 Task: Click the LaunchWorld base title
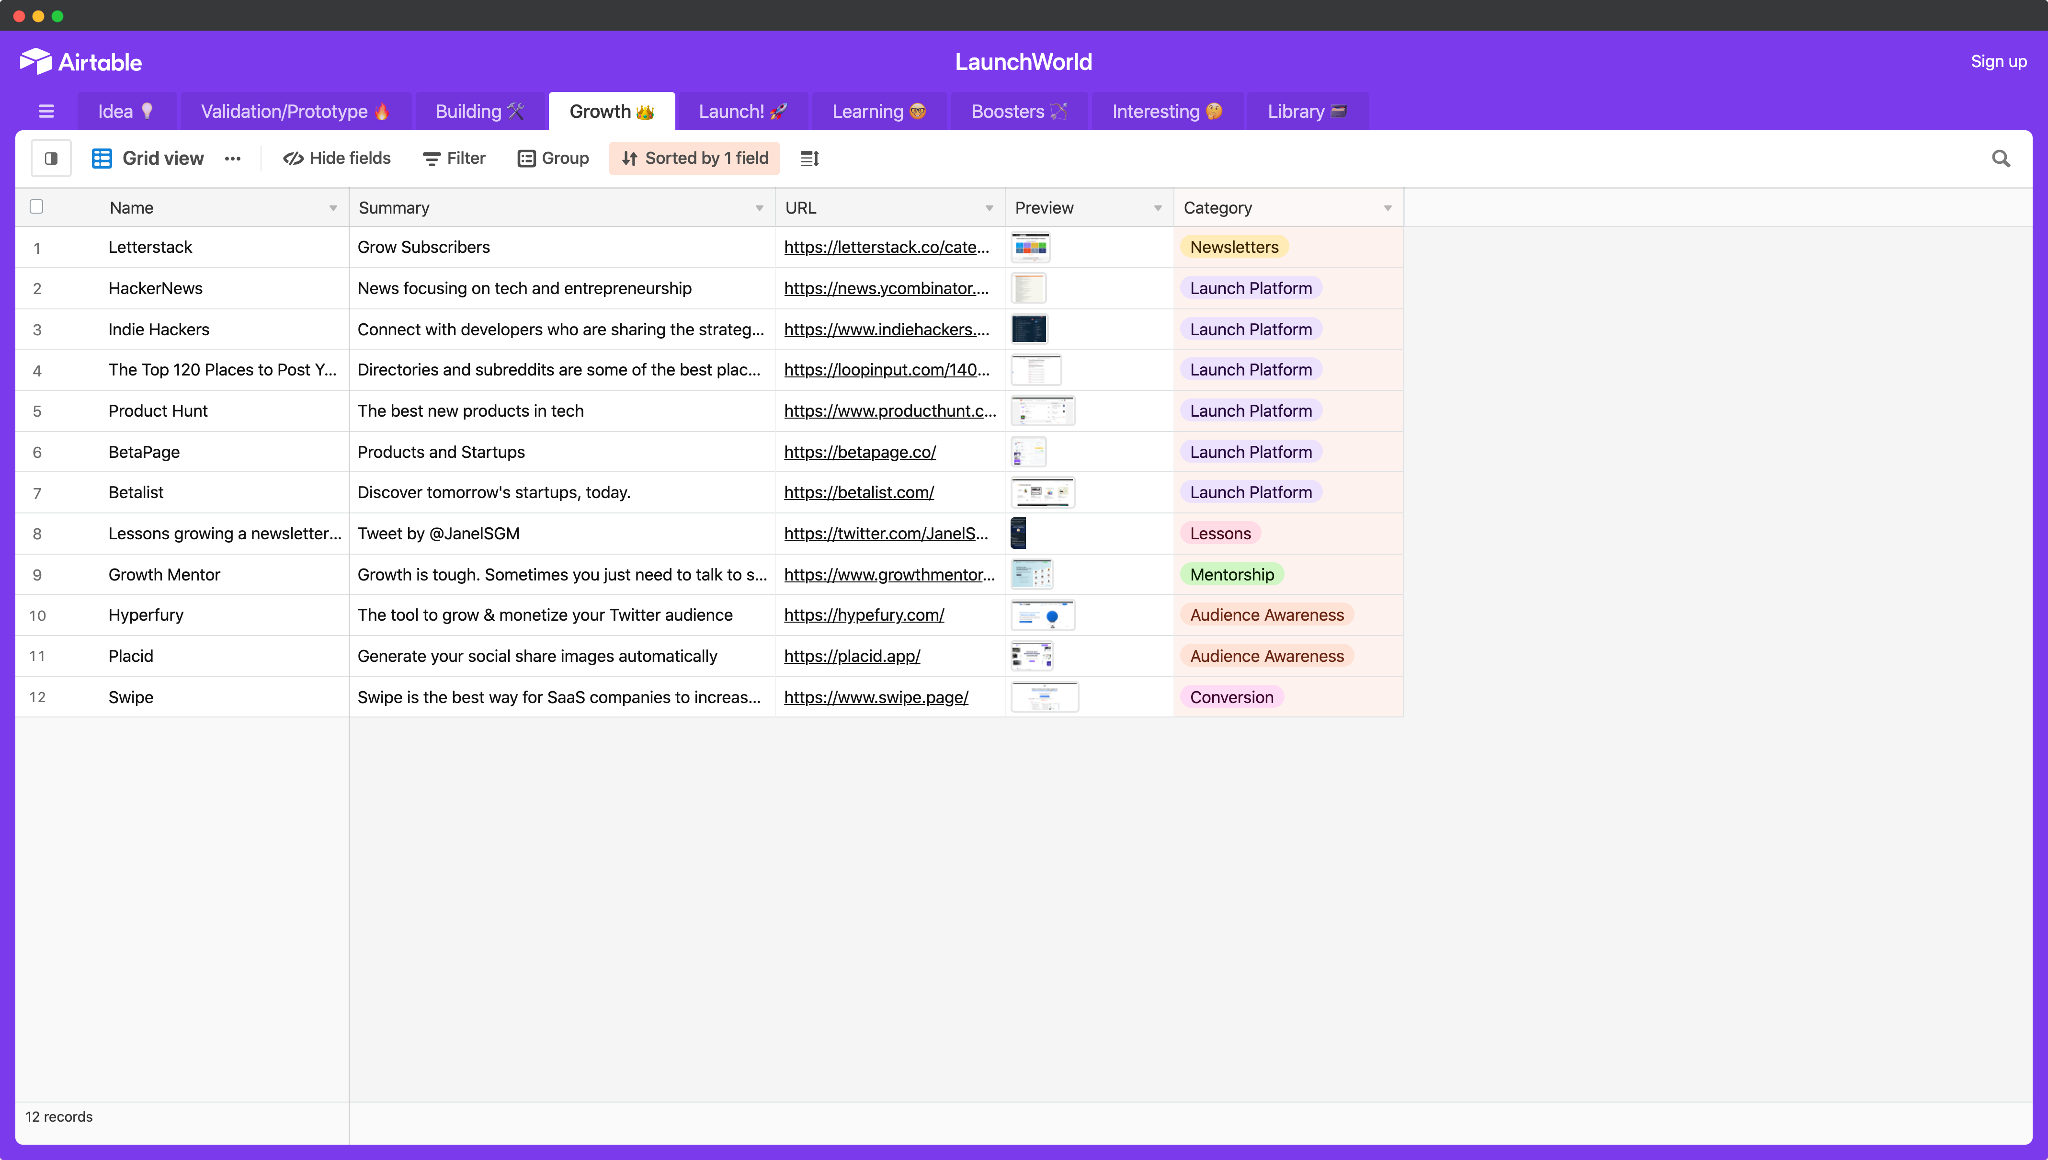tap(1024, 61)
